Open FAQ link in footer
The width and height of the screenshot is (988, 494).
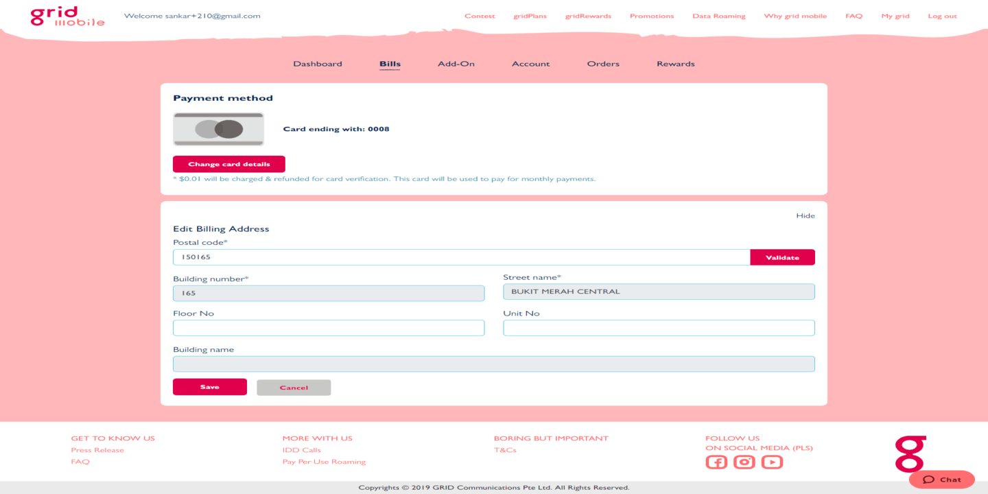point(80,462)
